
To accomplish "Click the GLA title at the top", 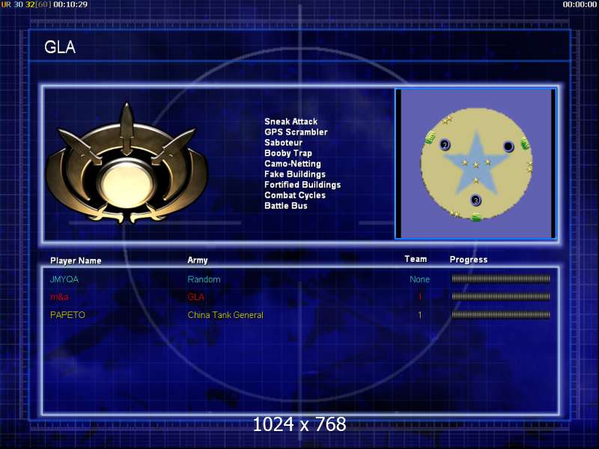I will click(60, 47).
